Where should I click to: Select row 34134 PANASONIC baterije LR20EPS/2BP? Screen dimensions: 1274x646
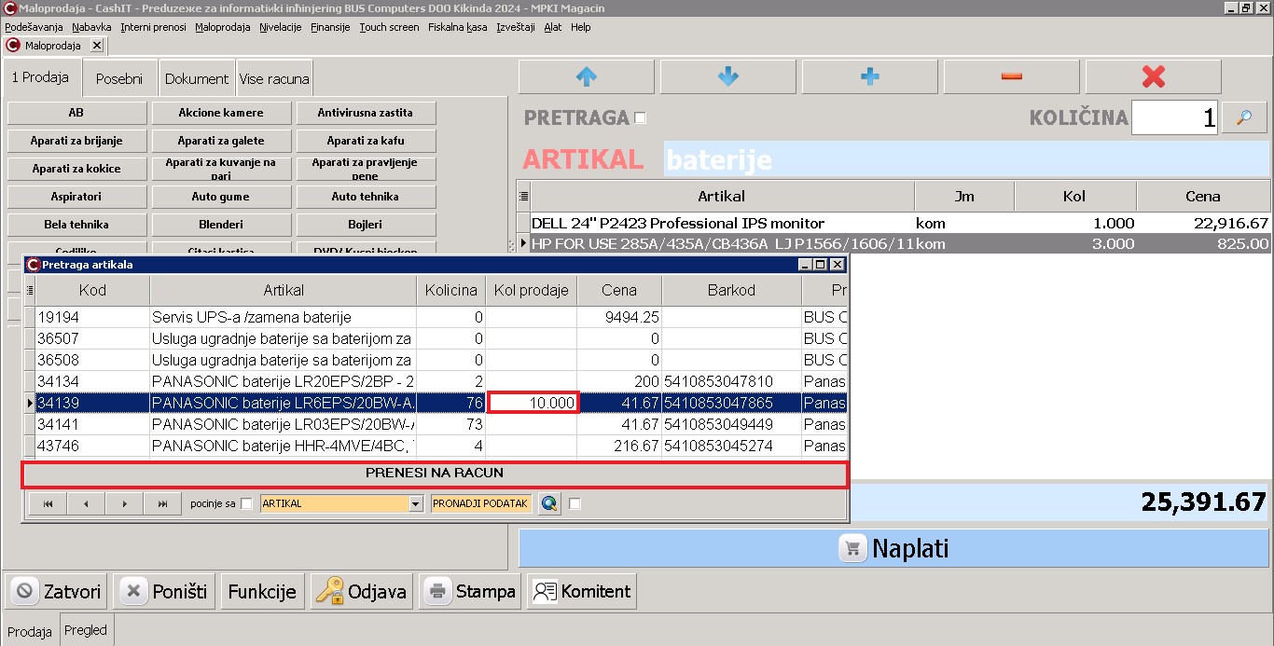[x=436, y=381]
